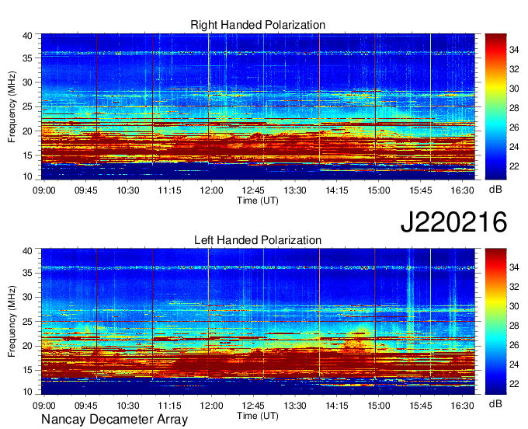Click "12:45" tick on Right Handed time axis
Image resolution: width=528 pixels, height=429 pixels.
[253, 190]
